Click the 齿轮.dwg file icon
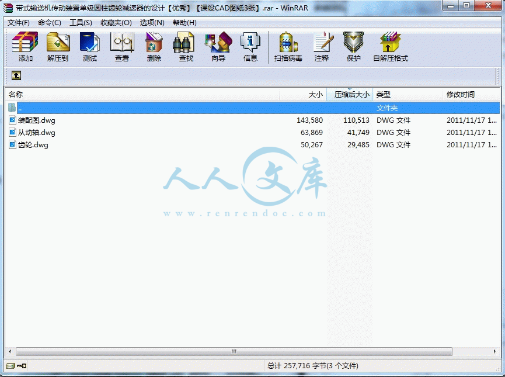The height and width of the screenshot is (377, 505). coord(12,145)
